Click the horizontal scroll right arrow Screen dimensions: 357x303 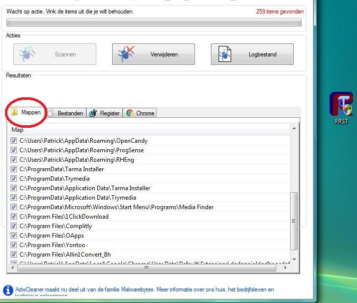tap(286, 268)
